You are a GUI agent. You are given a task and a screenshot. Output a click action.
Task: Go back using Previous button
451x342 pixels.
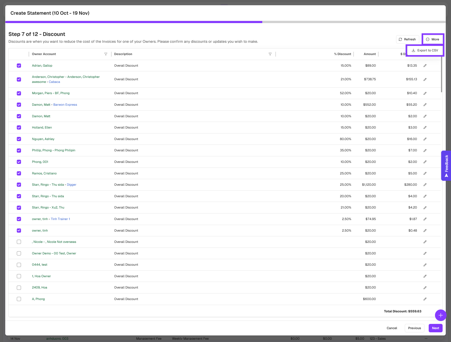click(414, 328)
